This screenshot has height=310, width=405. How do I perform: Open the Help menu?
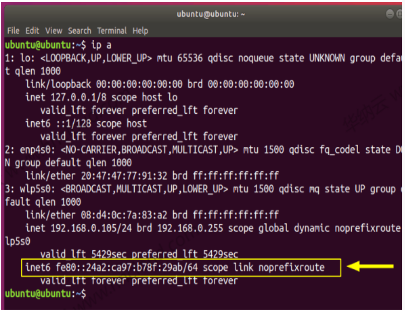(140, 31)
